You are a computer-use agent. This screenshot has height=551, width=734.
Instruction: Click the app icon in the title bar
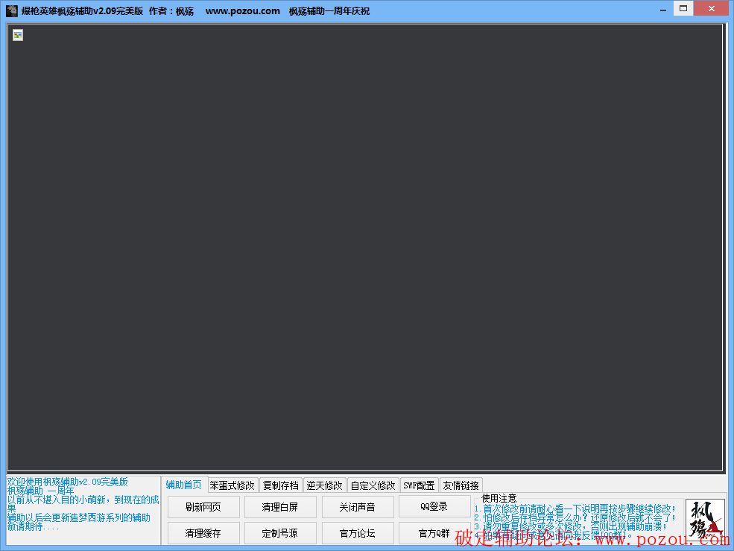pyautogui.click(x=12, y=10)
